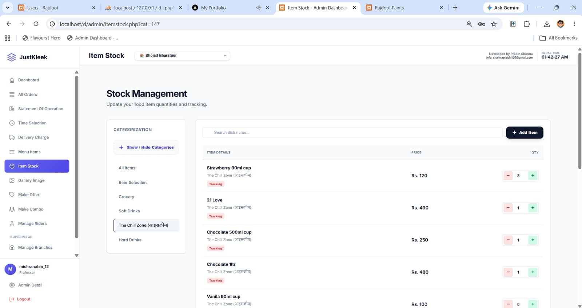This screenshot has width=582, height=308.
Task: Open Dashboard in the sidebar
Action: [37, 80]
